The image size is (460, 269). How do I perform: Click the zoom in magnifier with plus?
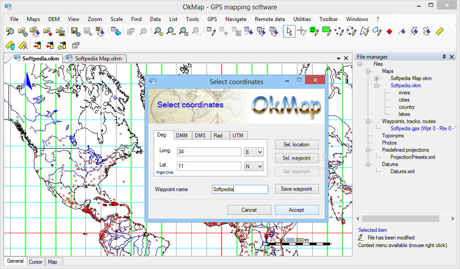point(159,31)
